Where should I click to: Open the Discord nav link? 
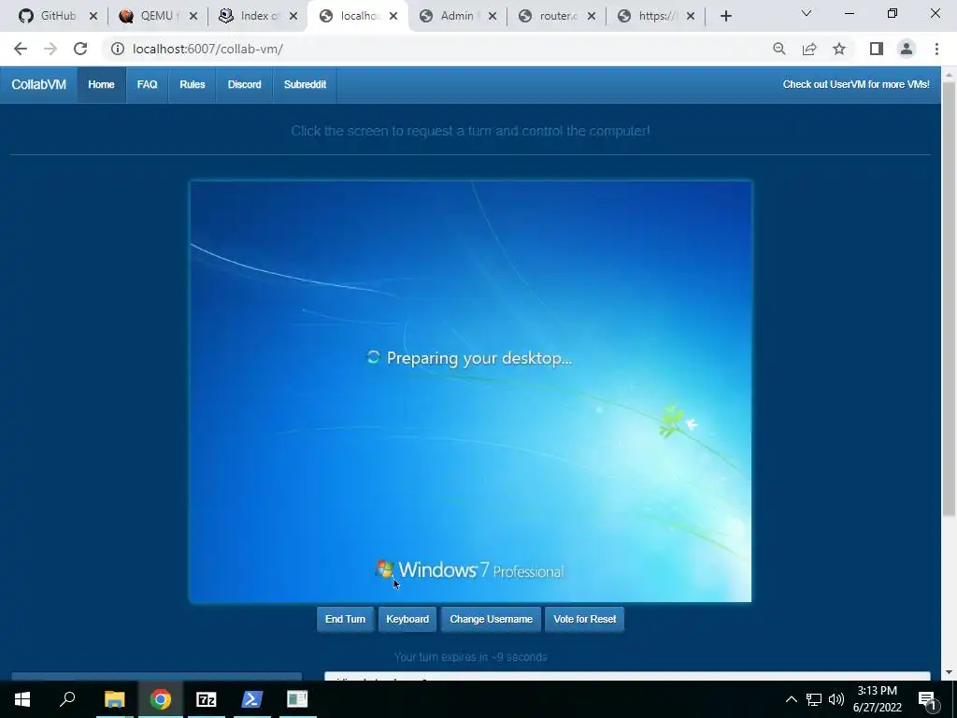[244, 85]
